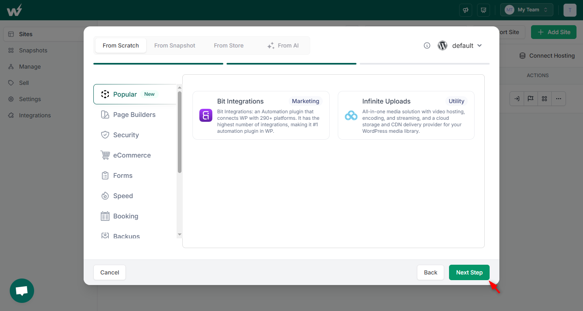
Task: Select the eCommerce category
Action: pyautogui.click(x=135, y=155)
